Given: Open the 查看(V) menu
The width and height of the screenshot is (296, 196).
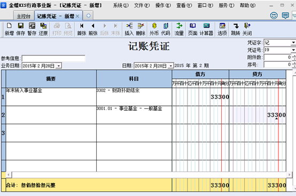Looking at the screenshot, I should coord(184,5).
